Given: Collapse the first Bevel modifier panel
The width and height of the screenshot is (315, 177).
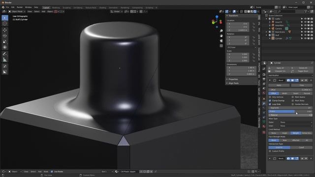Looking at the screenshot, I should click(270, 80).
